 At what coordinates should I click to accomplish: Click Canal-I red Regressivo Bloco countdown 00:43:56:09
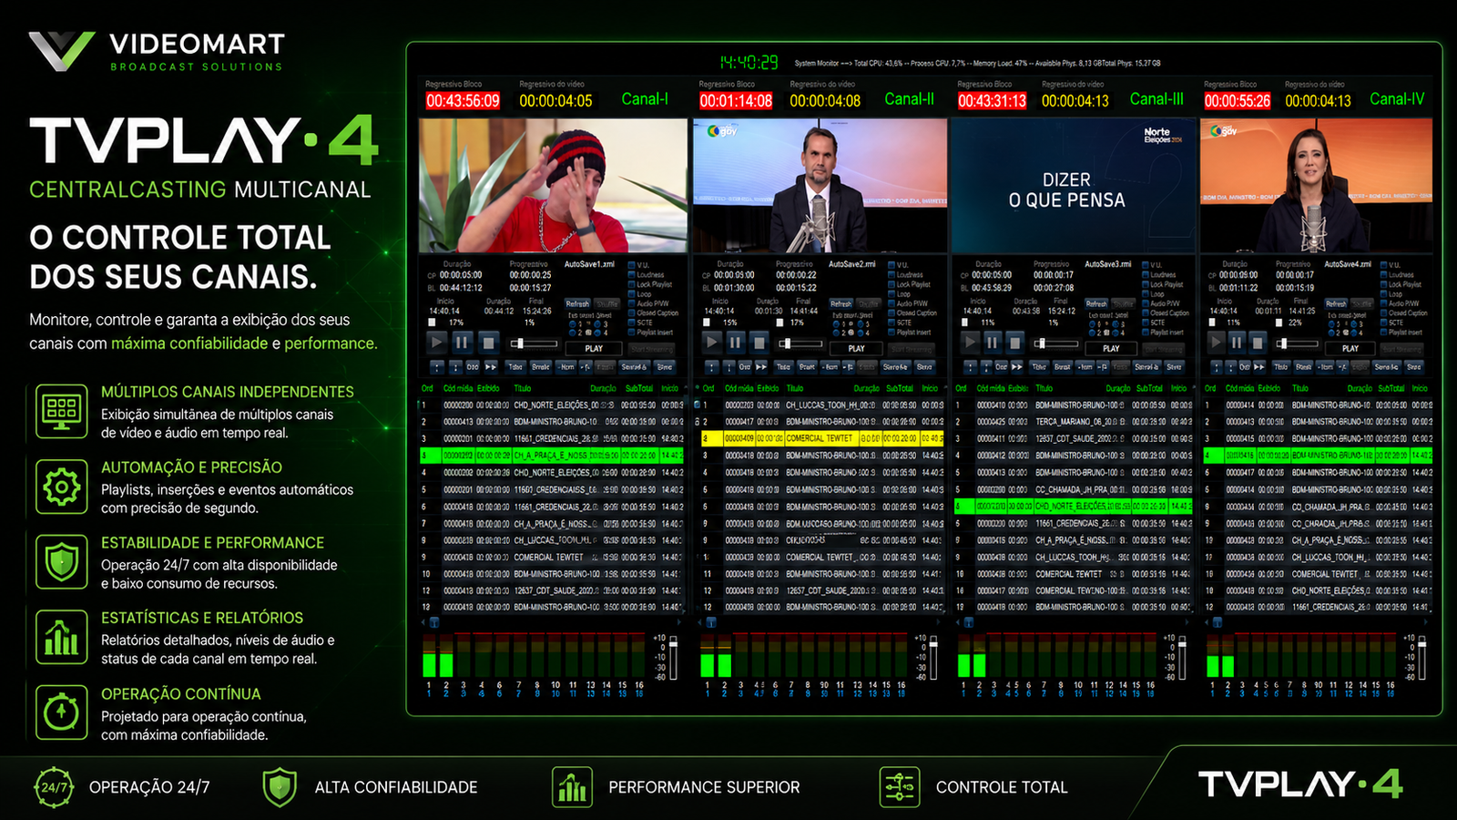[x=463, y=101]
